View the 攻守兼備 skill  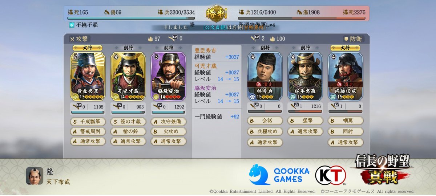tap(168, 122)
